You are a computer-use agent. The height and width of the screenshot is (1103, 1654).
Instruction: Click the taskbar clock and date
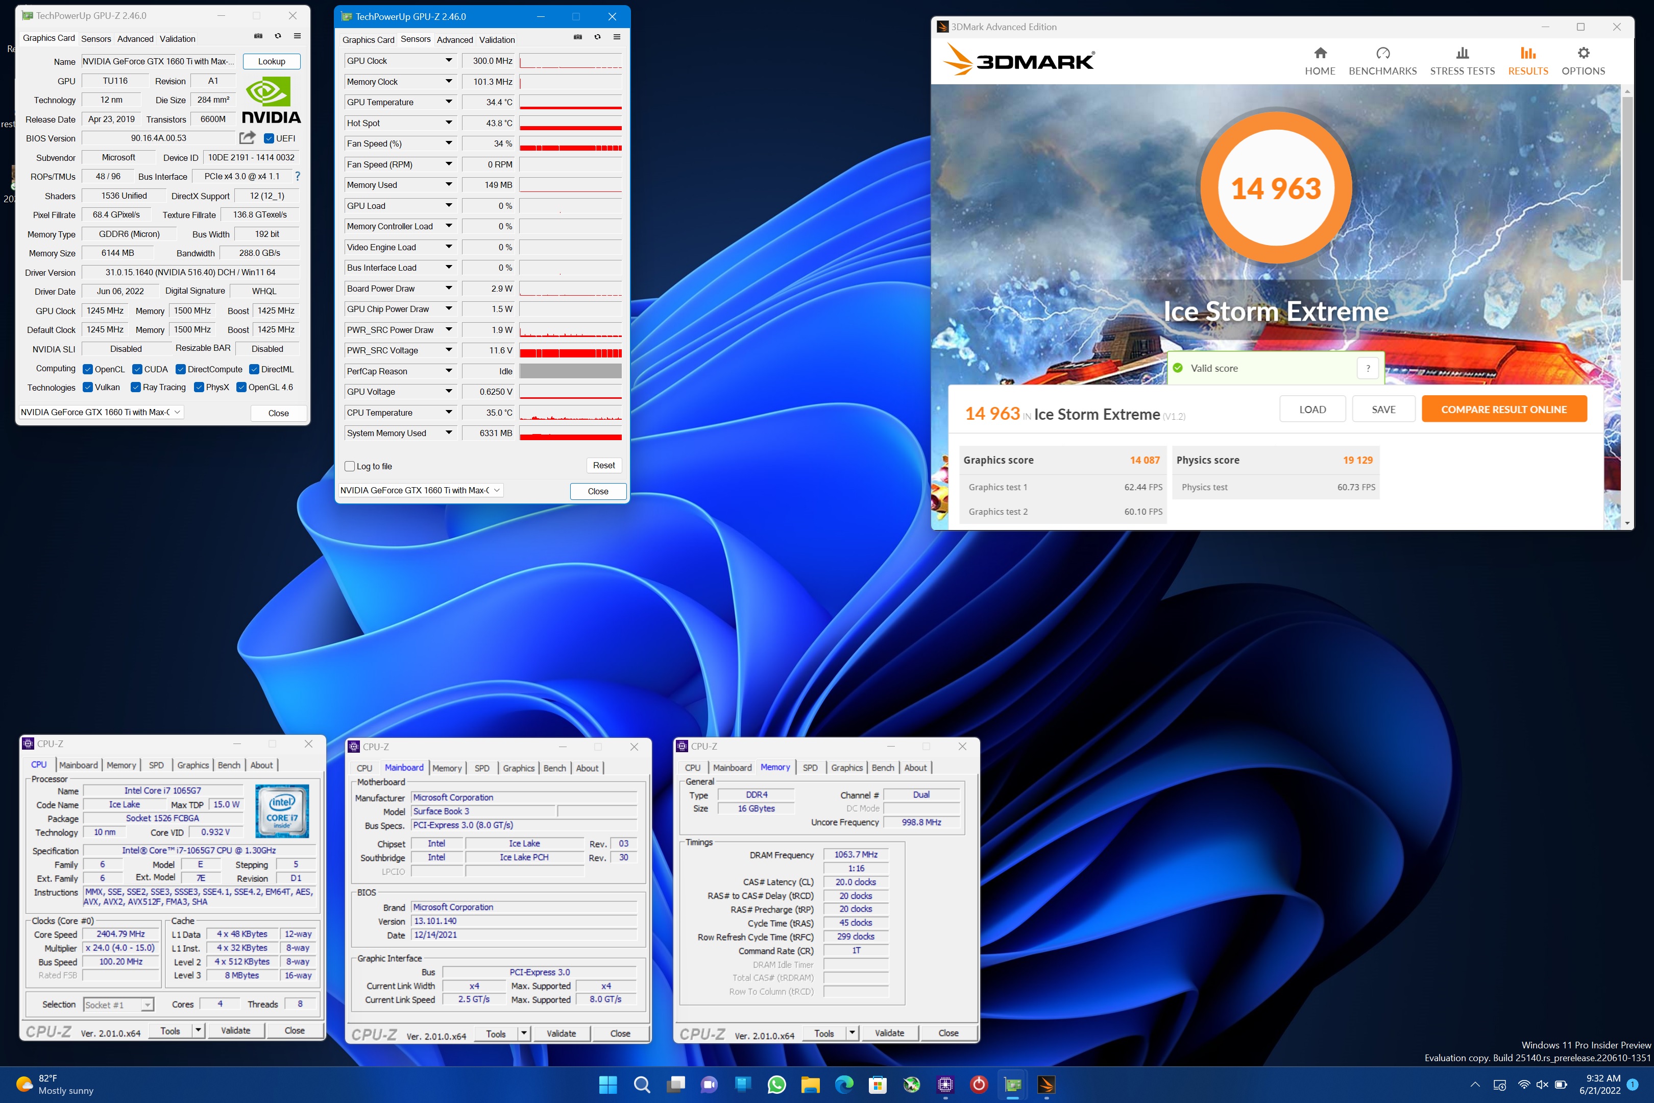[1600, 1084]
